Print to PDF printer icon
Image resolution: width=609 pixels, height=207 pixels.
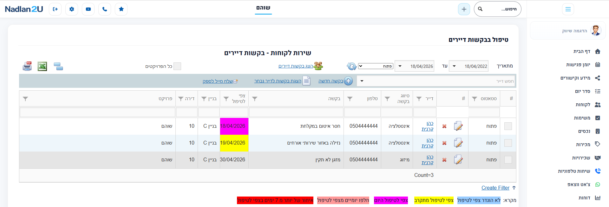coord(27,66)
